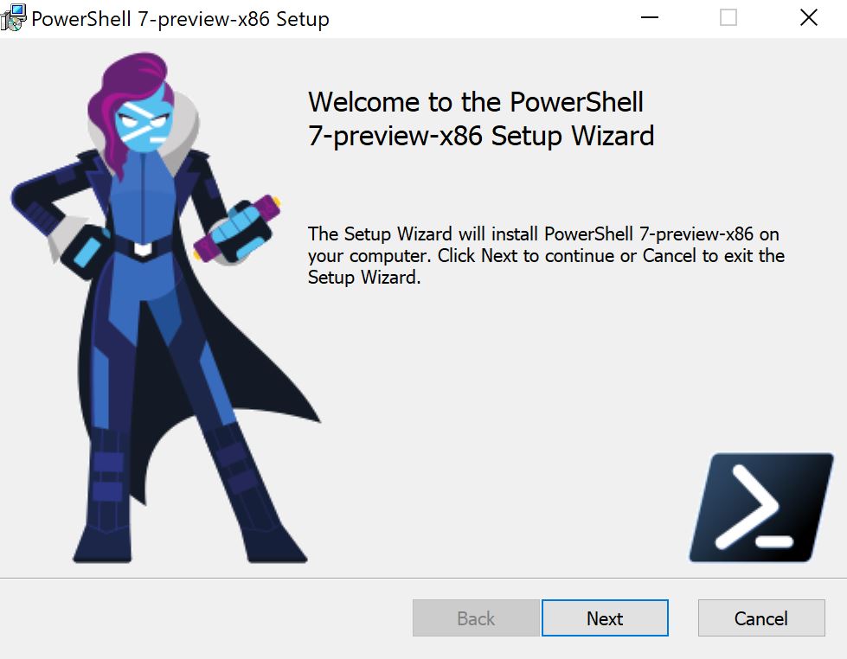Click the disabled maximize button
The height and width of the screenshot is (659, 847).
(x=728, y=18)
